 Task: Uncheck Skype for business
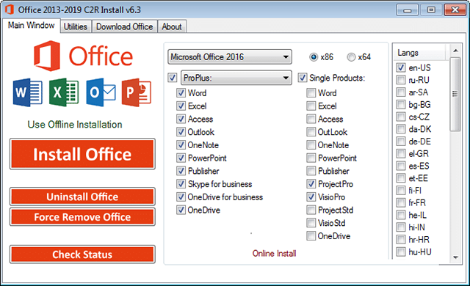(181, 184)
